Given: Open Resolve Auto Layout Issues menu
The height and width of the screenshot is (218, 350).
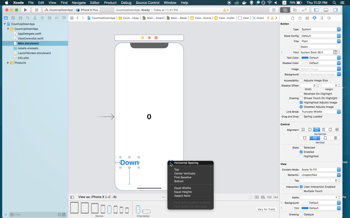Looking at the screenshot, I should pos(276,197).
